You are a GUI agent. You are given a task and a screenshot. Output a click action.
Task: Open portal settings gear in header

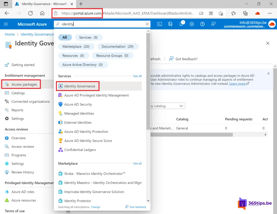[192, 24]
